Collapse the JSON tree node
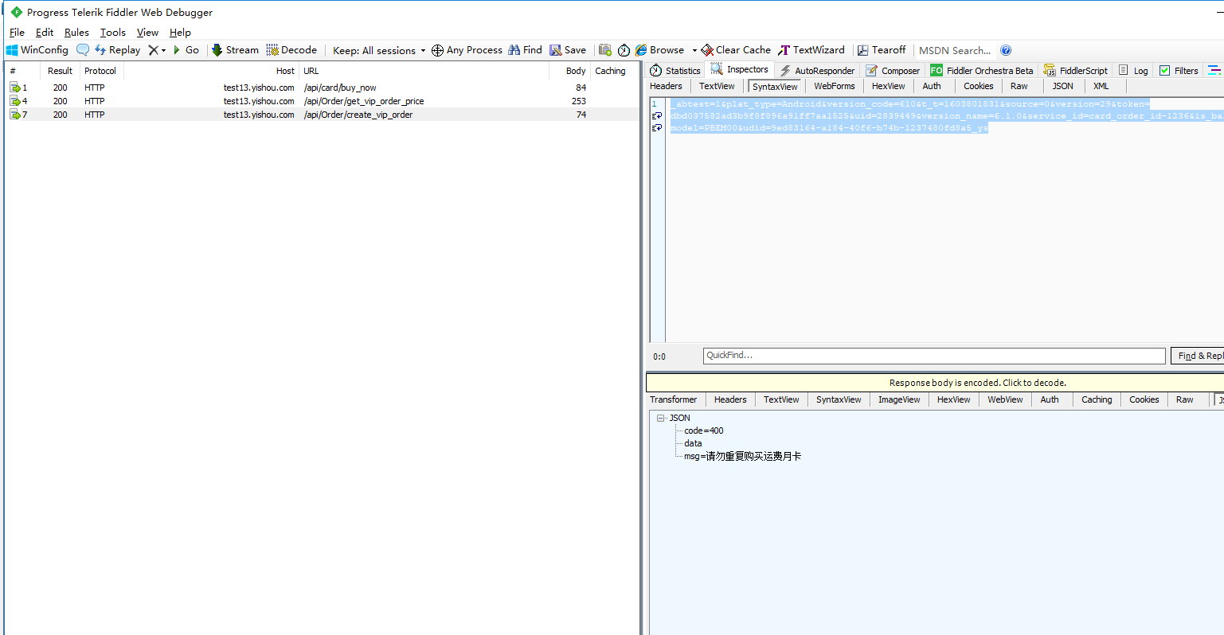 tap(661, 418)
